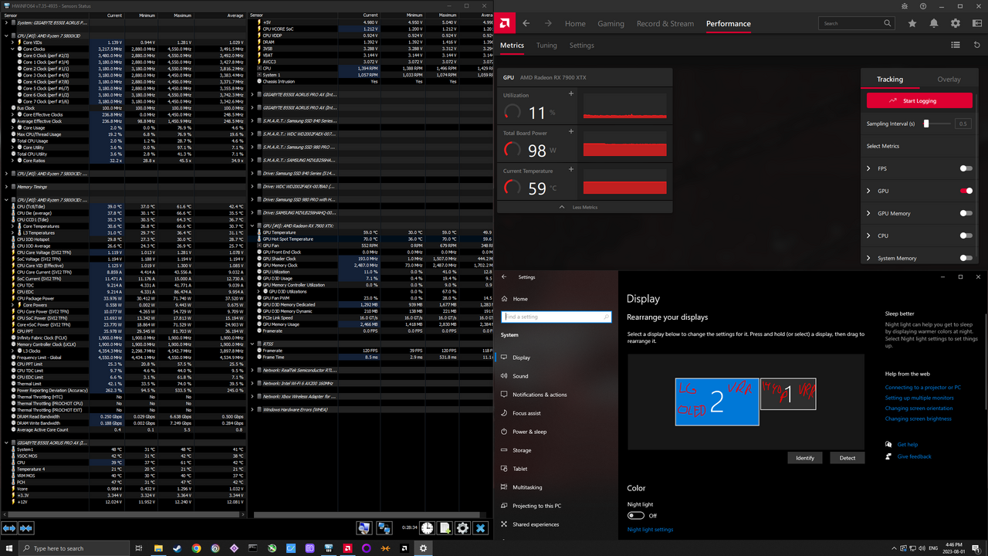The width and height of the screenshot is (988, 556).
Task: Open HWiNFO sensor settings gear icon
Action: click(462, 528)
